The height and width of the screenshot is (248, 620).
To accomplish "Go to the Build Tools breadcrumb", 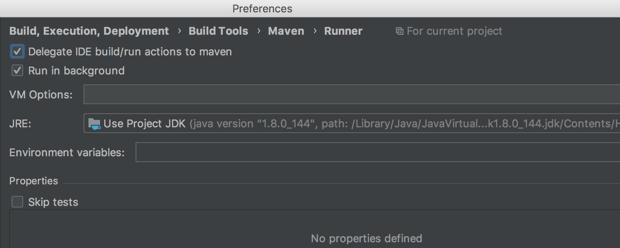I will coord(218,31).
